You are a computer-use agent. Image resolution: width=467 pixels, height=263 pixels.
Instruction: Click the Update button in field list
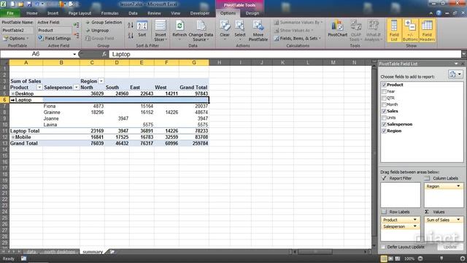tap(449, 247)
